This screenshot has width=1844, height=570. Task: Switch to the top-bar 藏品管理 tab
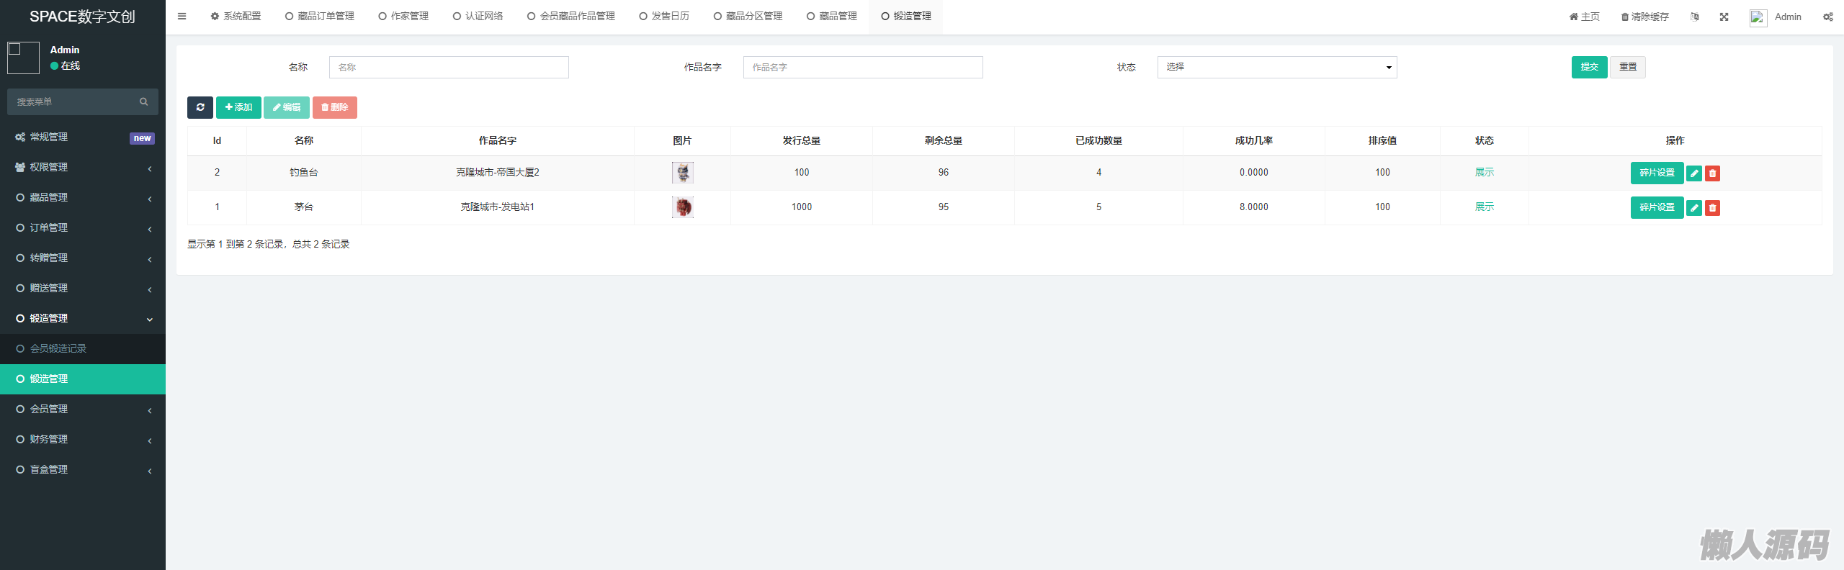click(x=832, y=17)
